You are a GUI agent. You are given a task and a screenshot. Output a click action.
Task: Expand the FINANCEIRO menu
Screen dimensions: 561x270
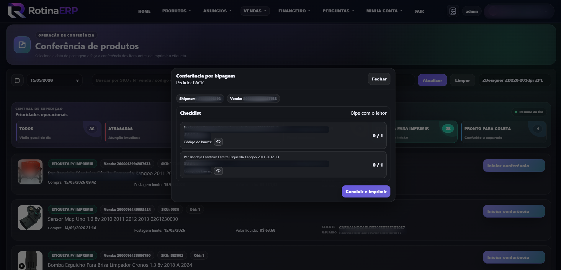[294, 11]
